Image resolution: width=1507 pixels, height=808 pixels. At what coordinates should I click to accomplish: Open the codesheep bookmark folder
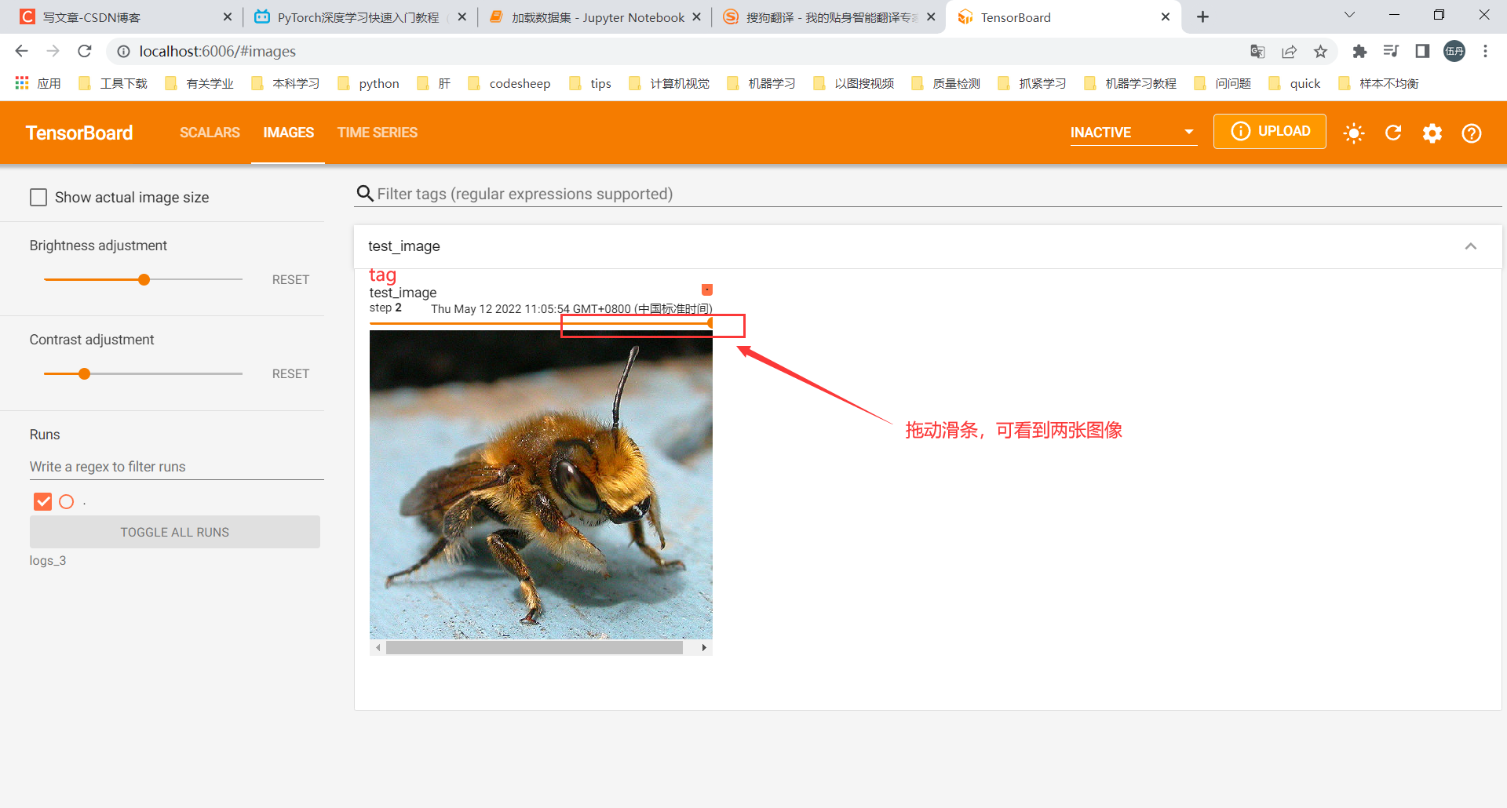[x=509, y=83]
